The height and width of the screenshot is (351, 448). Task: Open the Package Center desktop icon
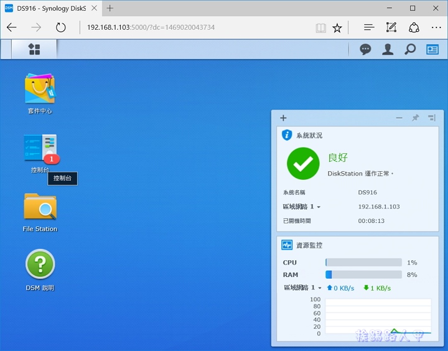coord(40,90)
